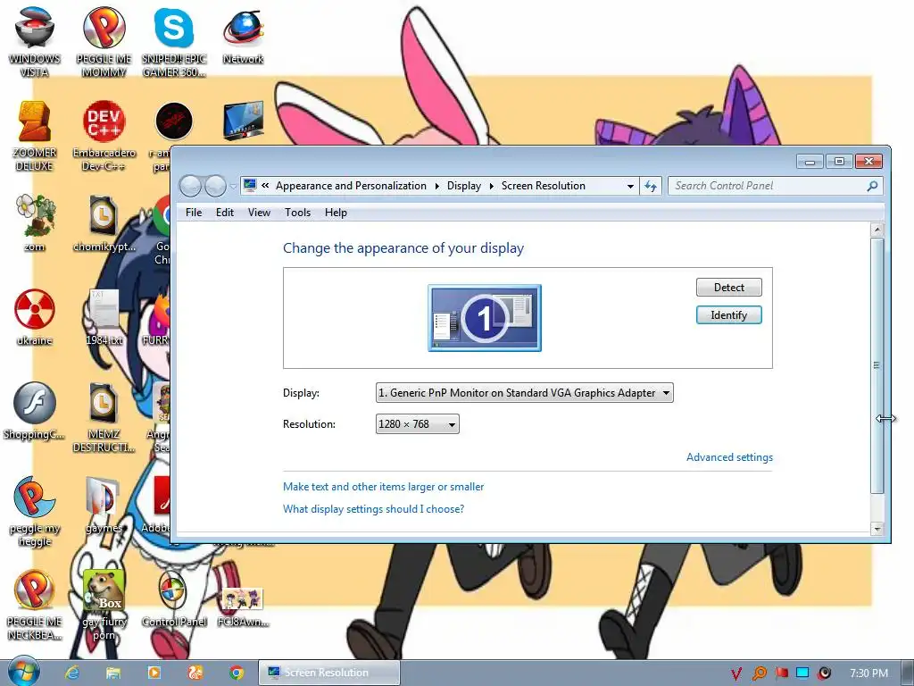Viewport: 914px width, 686px height.
Task: Click the red V tray icon
Action: click(736, 673)
